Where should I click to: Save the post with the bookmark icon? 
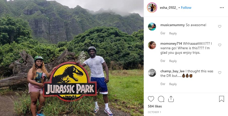click(221, 99)
